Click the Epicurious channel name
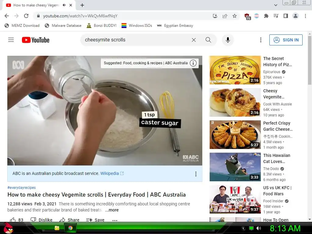Image resolution: width=312 pixels, height=234 pixels. point(271,72)
